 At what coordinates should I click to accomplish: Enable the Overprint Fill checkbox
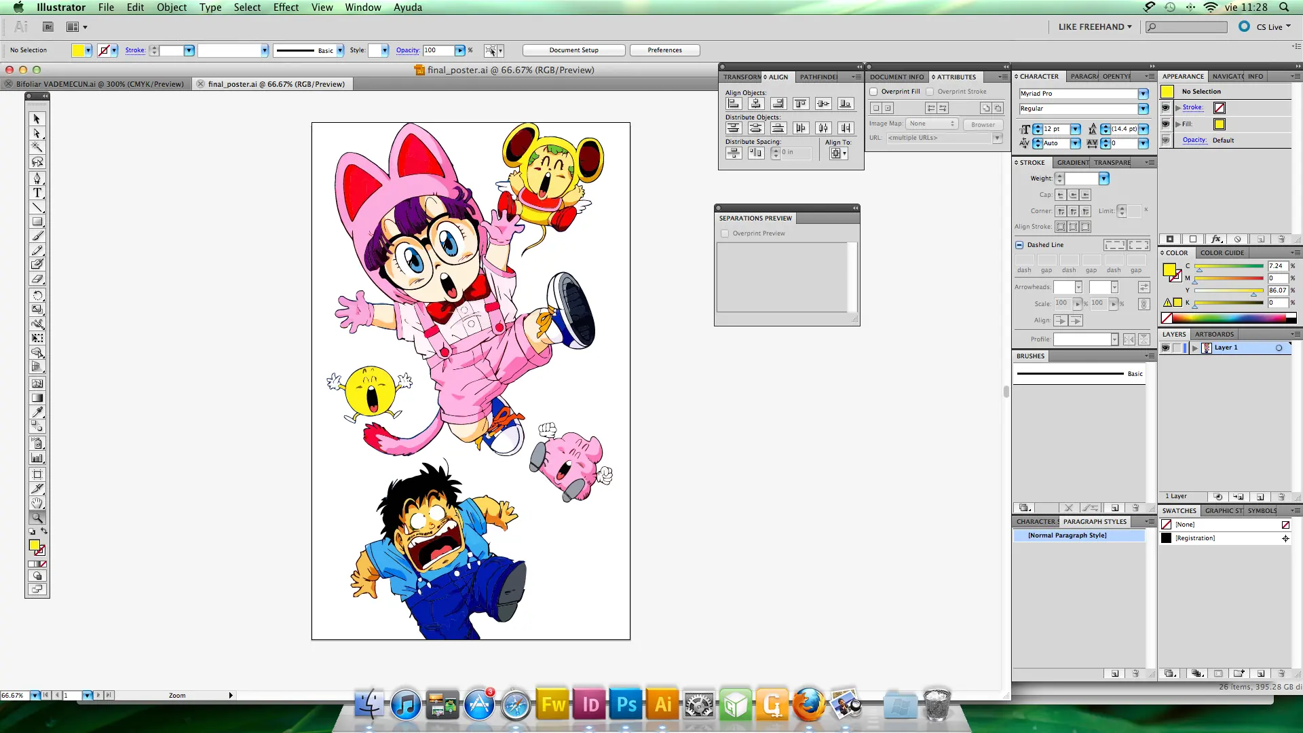coord(874,92)
